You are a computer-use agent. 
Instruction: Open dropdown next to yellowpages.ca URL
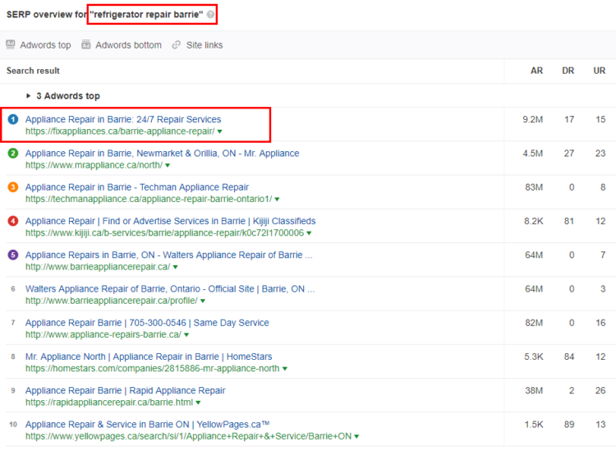click(x=356, y=436)
